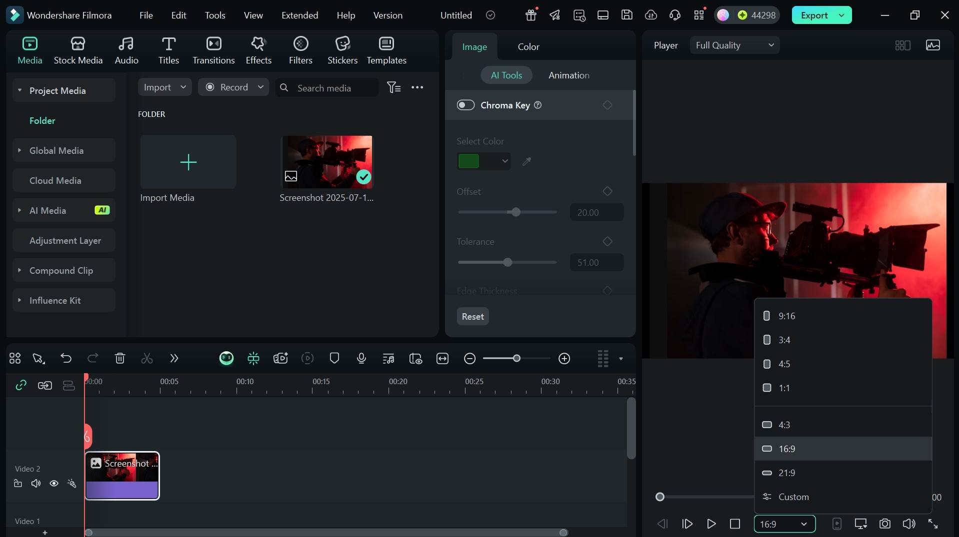Screen dimensions: 959x537
Task: Open the File menu
Action: (x=146, y=15)
